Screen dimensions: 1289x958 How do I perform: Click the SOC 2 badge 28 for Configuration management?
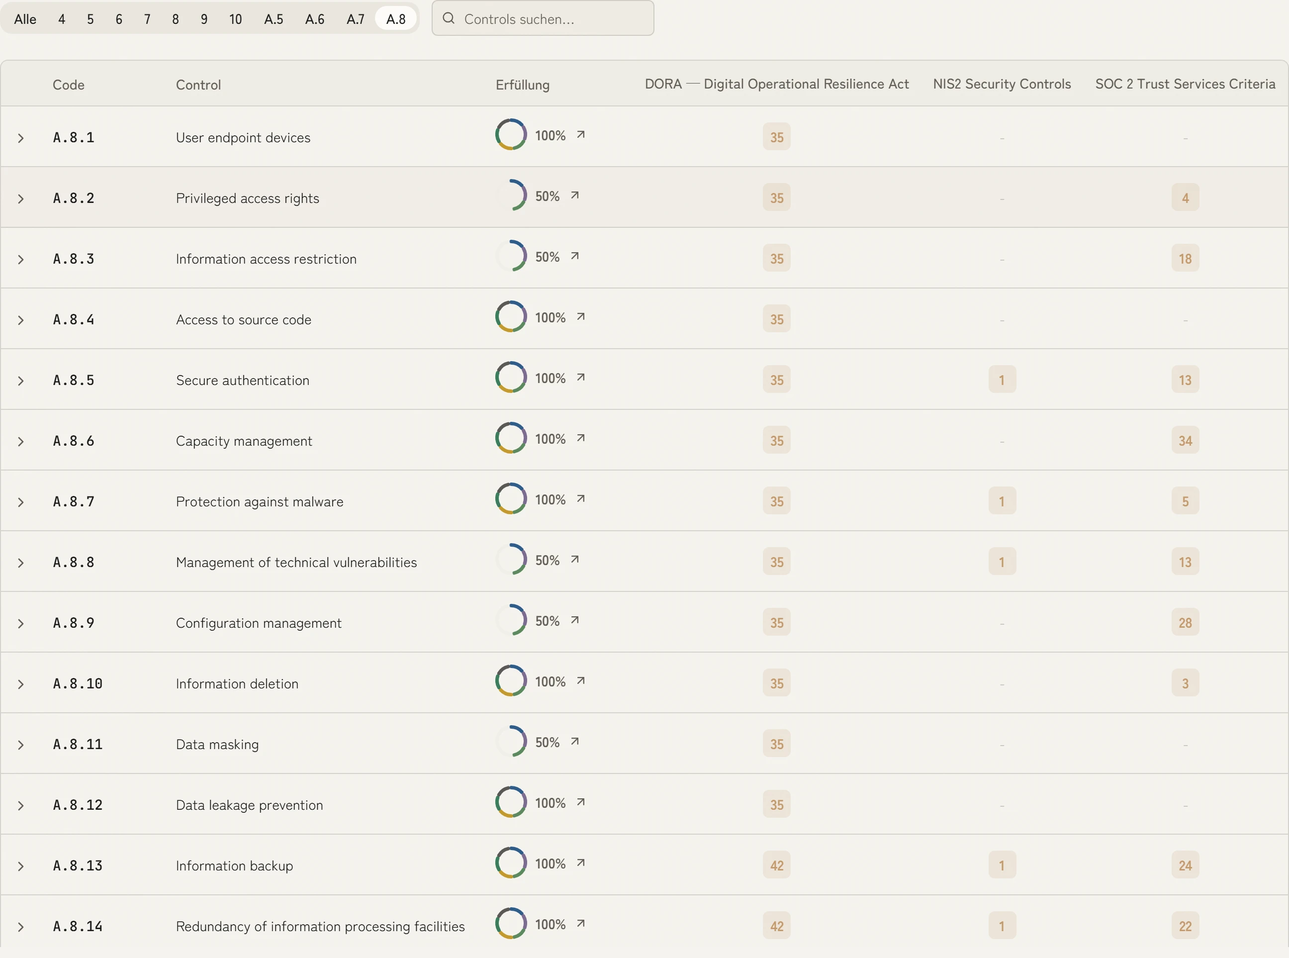tap(1185, 623)
